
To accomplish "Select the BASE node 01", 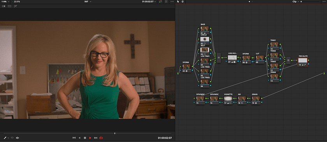I will pyautogui.click(x=205, y=30).
